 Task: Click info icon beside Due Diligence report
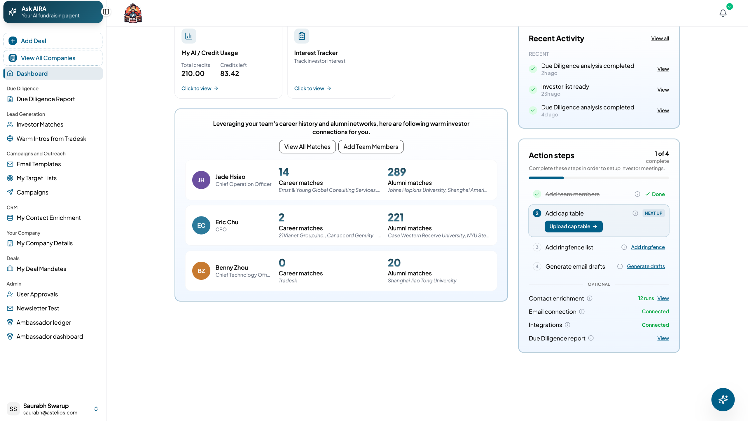tap(591, 338)
